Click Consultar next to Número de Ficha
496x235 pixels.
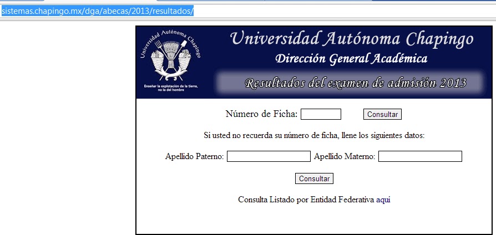382,114
